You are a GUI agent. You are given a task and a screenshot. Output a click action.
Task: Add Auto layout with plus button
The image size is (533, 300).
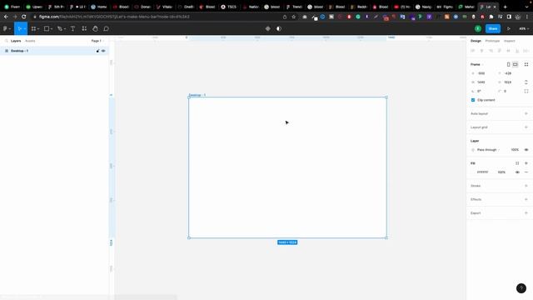click(526, 113)
